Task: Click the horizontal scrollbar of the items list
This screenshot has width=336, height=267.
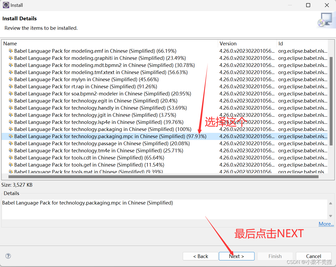Action: [x=164, y=177]
